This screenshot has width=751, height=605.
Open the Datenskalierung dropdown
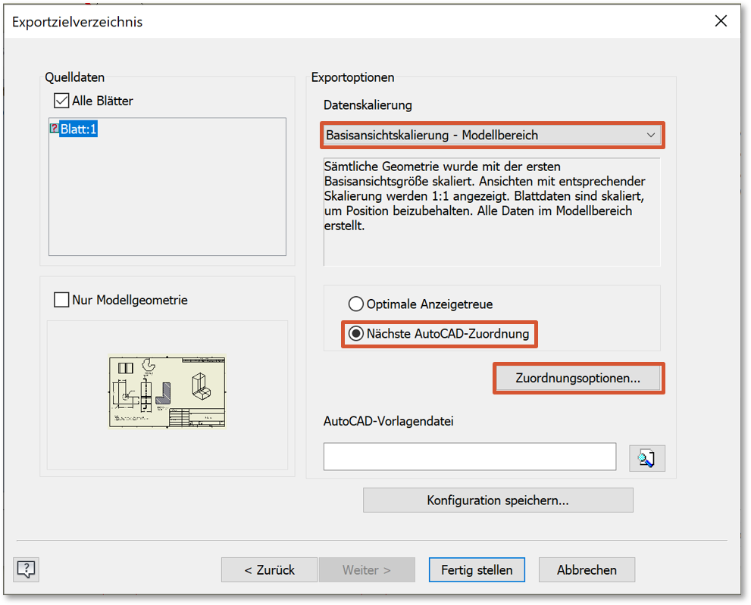coord(492,135)
